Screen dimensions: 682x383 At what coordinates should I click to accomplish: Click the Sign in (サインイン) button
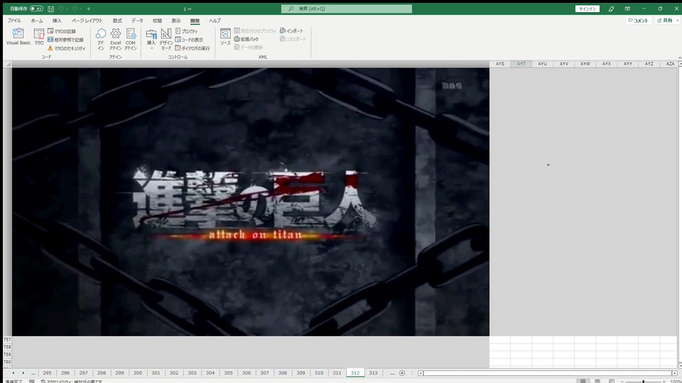588,9
